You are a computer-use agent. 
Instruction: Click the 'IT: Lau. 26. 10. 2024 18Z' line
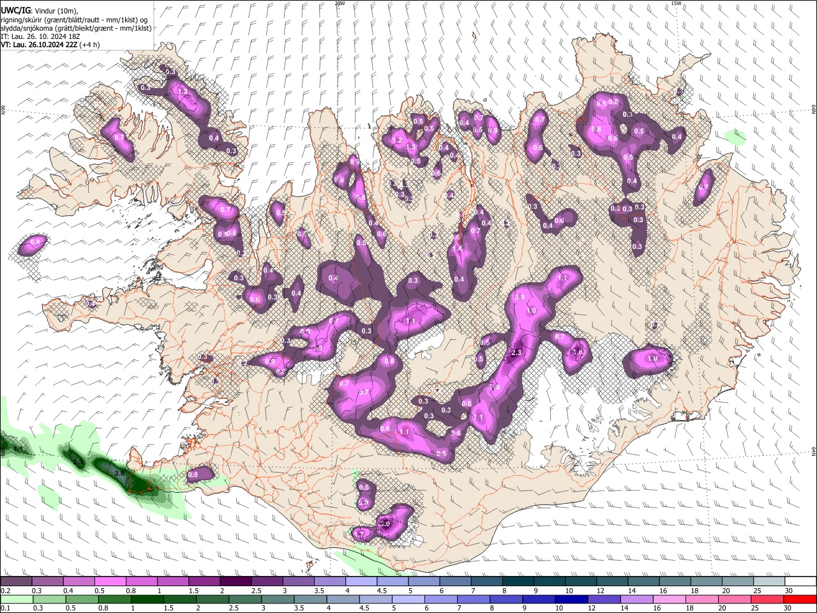tap(40, 36)
